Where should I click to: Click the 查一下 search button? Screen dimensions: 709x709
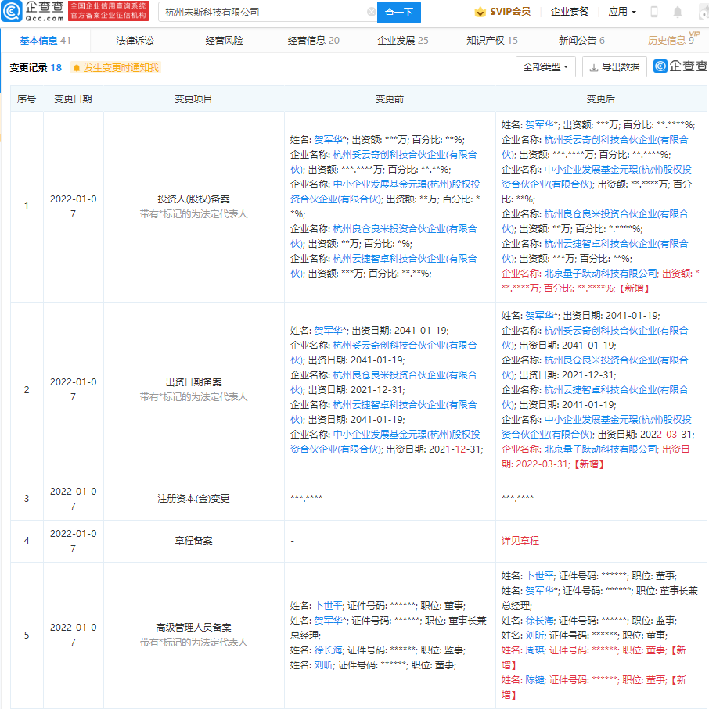coord(399,13)
